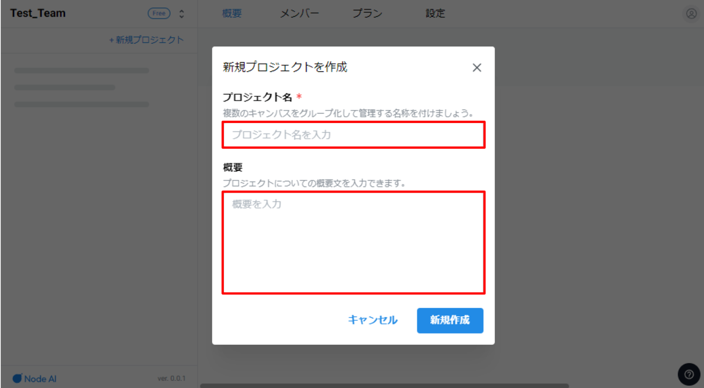Open the help question mark icon
The width and height of the screenshot is (704, 388).
(689, 374)
